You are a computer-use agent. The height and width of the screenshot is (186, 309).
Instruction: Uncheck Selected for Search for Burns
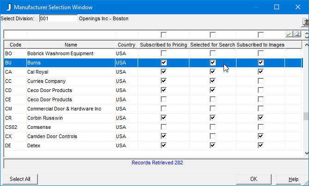coord(212,63)
